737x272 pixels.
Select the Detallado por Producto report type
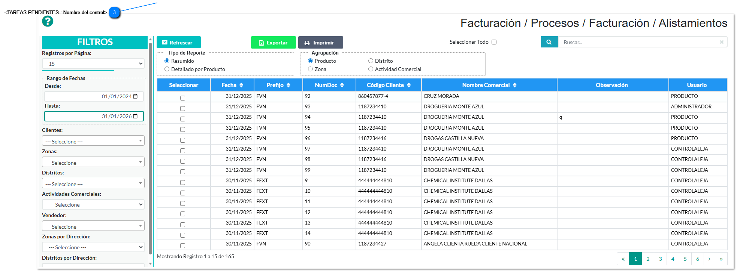tap(167, 69)
